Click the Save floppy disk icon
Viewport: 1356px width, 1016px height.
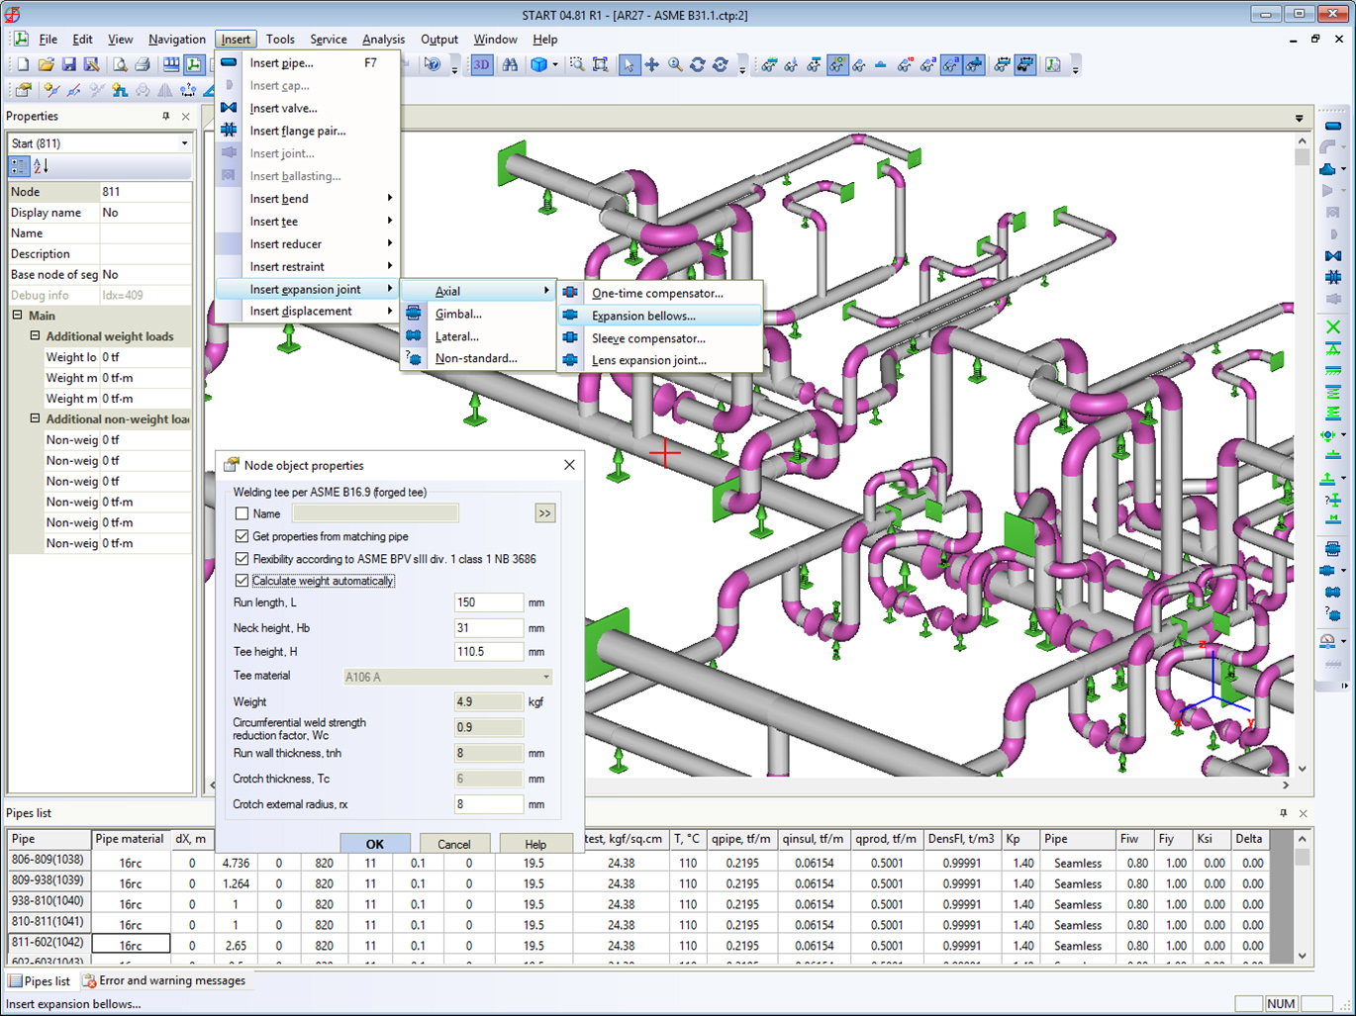(68, 64)
